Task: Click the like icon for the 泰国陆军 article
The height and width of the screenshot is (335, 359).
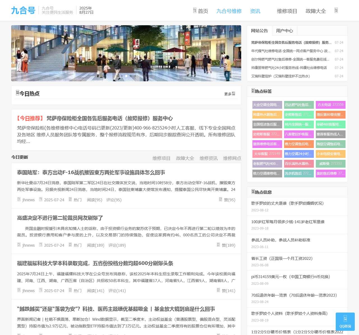Action: pos(220,199)
